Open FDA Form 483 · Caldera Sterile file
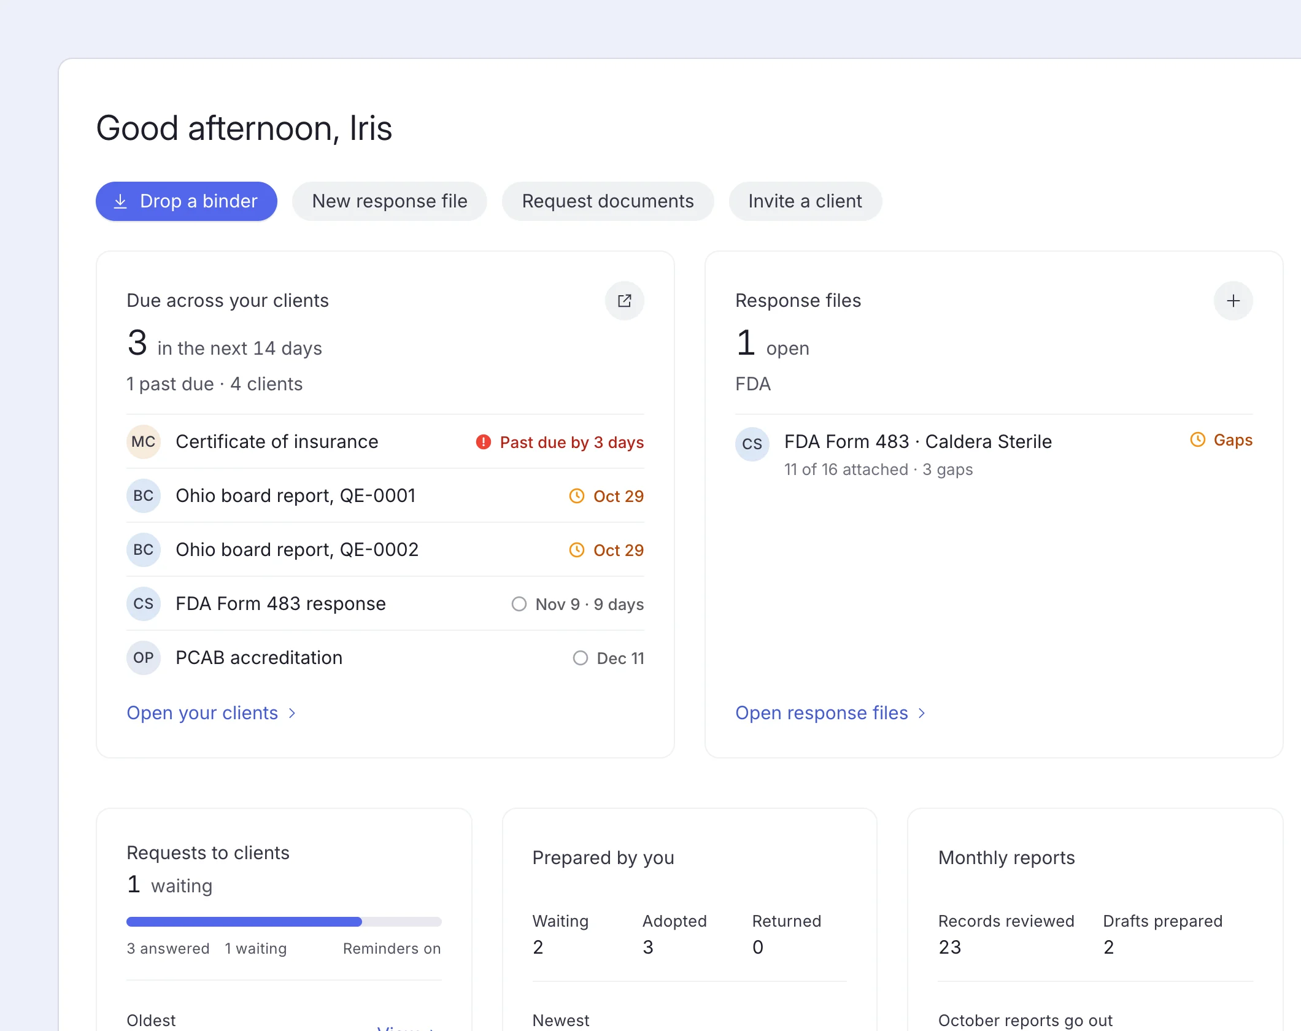 coord(994,454)
